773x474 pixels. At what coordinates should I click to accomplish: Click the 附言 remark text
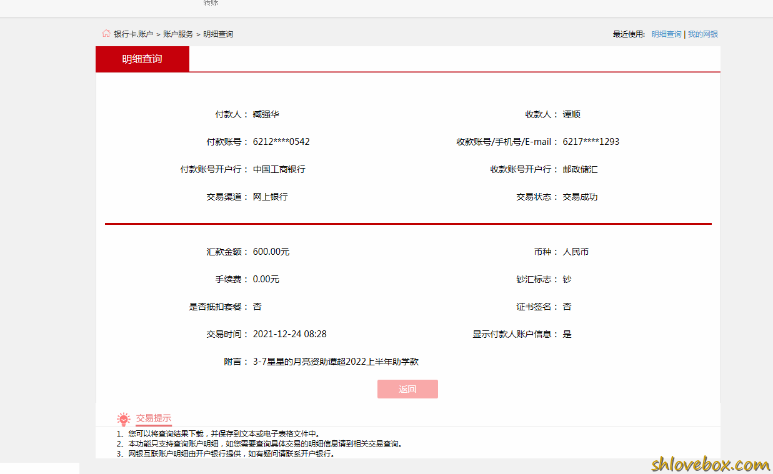coord(336,362)
